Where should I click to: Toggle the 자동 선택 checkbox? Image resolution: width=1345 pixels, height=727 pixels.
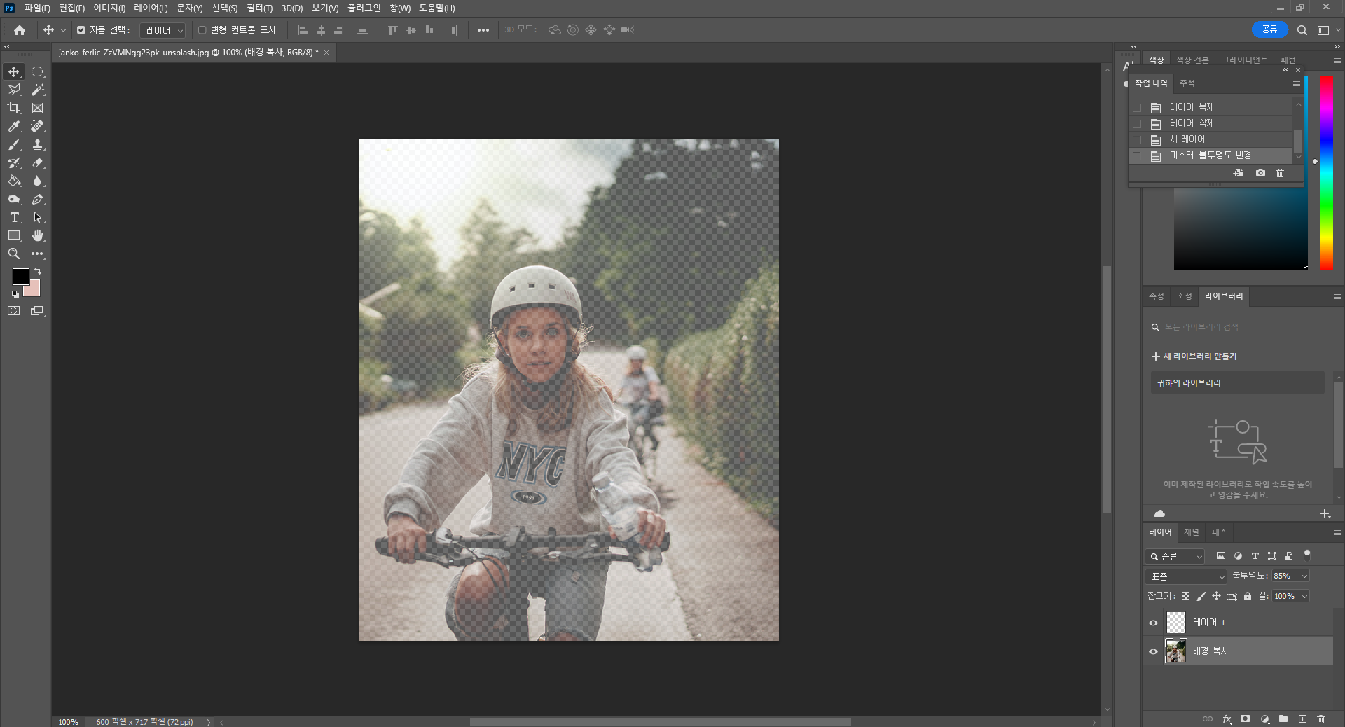[81, 30]
